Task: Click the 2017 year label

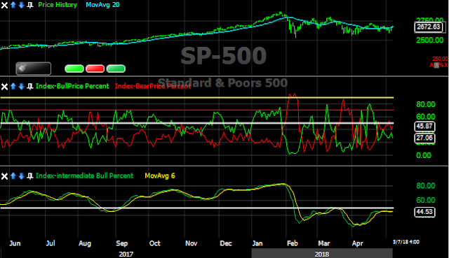Action: (x=126, y=254)
